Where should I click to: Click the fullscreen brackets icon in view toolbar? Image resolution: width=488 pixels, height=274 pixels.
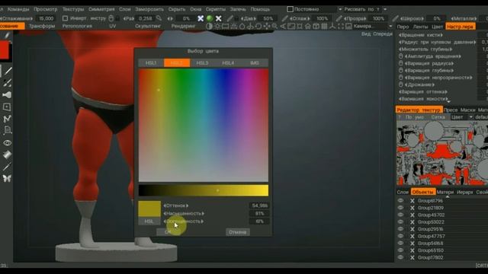click(341, 27)
